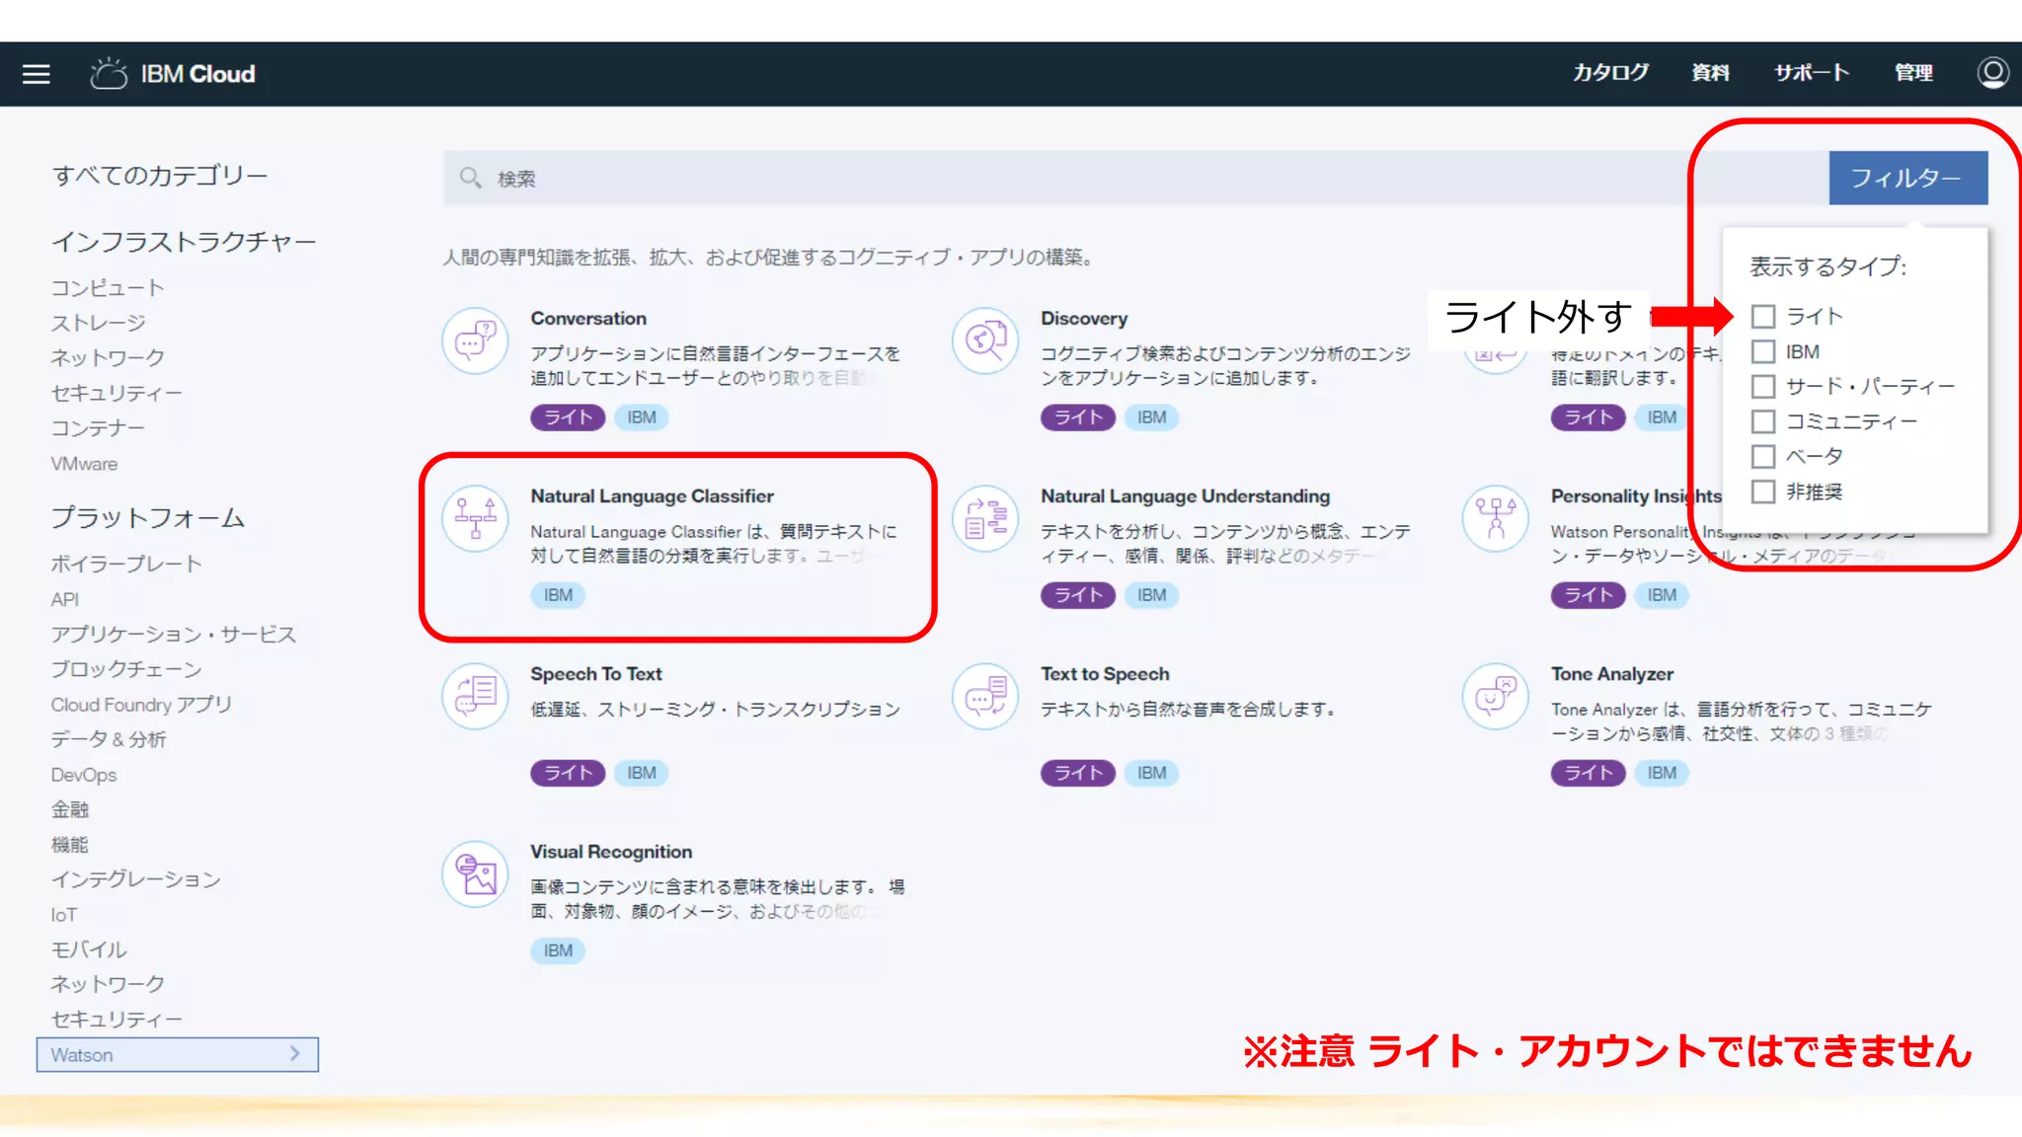Select アプリケーション・サービス in sidebar
Image resolution: width=2022 pixels, height=1137 pixels.
click(174, 635)
